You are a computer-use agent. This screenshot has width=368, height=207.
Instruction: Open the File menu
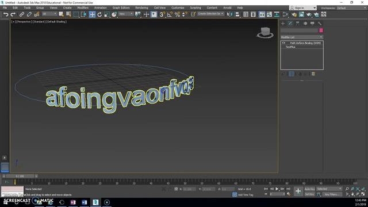5,7
